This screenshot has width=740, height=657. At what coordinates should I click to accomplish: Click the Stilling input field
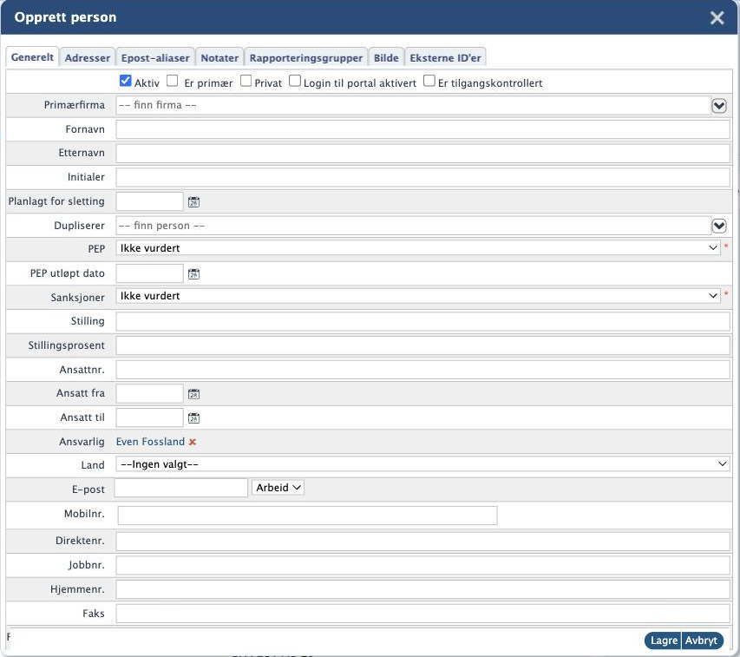422,321
